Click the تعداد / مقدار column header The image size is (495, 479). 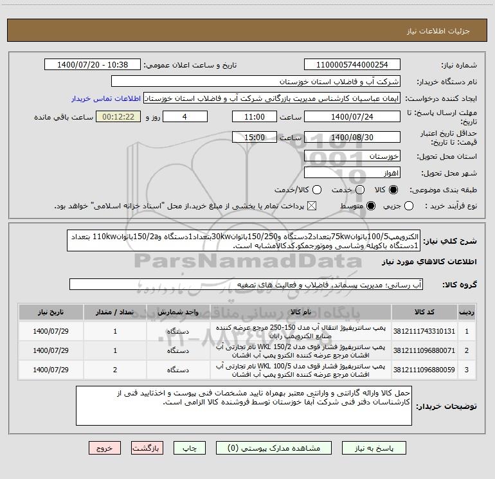(x=115, y=312)
